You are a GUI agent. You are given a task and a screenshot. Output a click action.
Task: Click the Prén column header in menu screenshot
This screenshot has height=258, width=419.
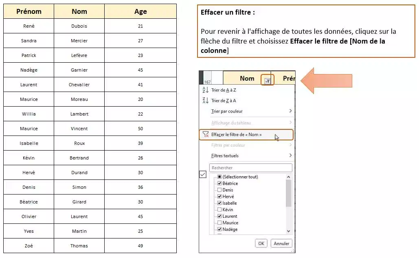point(283,78)
